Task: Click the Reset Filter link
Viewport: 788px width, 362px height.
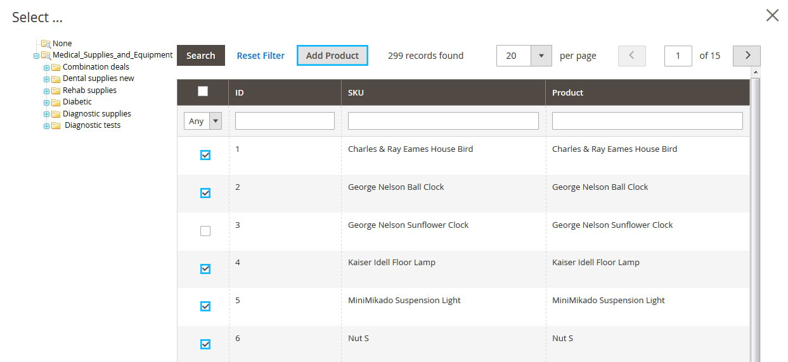Action: [261, 56]
